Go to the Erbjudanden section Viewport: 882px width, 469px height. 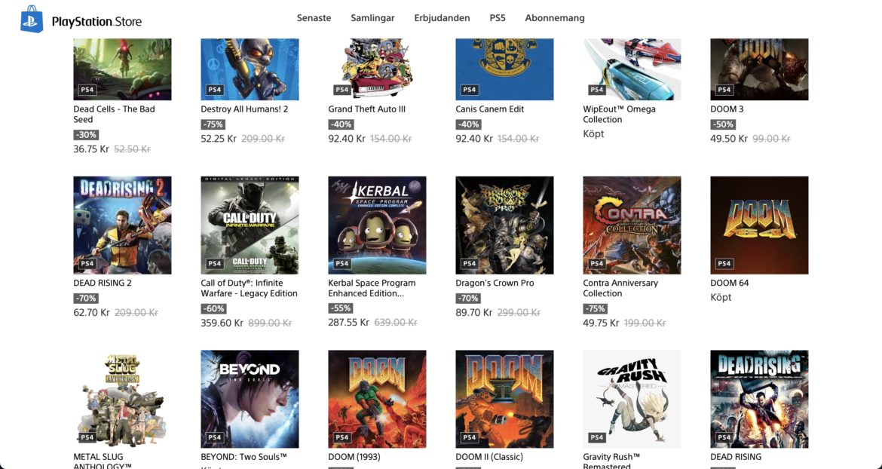pos(442,18)
